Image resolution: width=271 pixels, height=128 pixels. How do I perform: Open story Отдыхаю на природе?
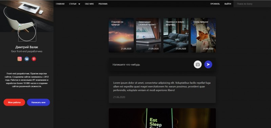point(121,35)
